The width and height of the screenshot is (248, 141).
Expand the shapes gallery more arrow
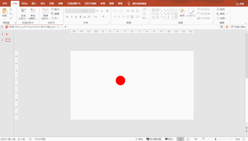(176, 18)
